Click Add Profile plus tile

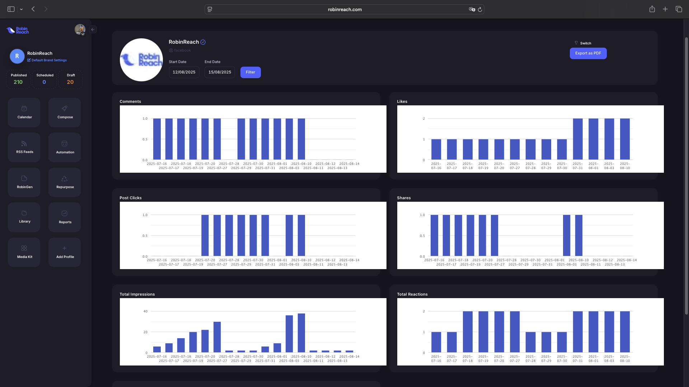65,252
